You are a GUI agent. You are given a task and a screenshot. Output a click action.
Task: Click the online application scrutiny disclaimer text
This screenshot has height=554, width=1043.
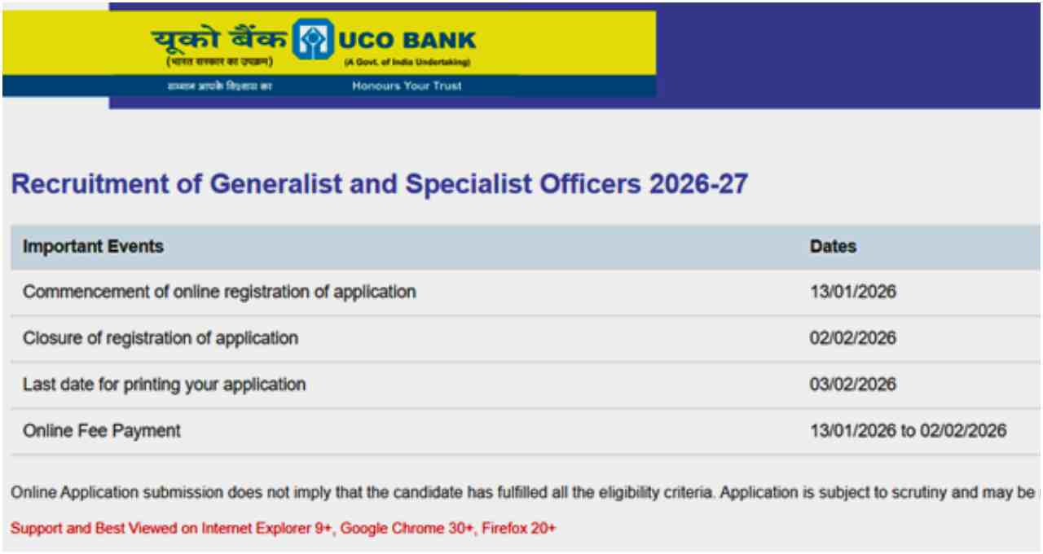pyautogui.click(x=521, y=492)
